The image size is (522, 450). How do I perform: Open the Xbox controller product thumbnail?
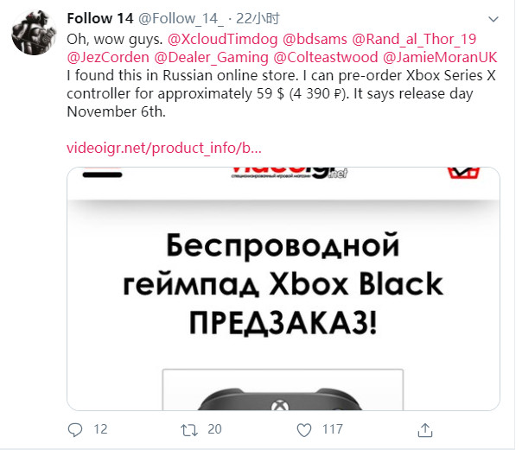(283, 390)
